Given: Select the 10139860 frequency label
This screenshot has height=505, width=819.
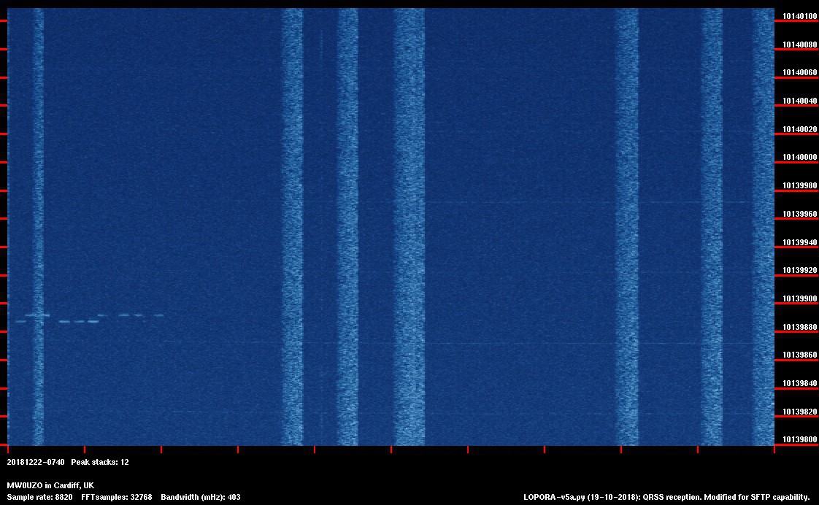Looking at the screenshot, I should [x=799, y=355].
